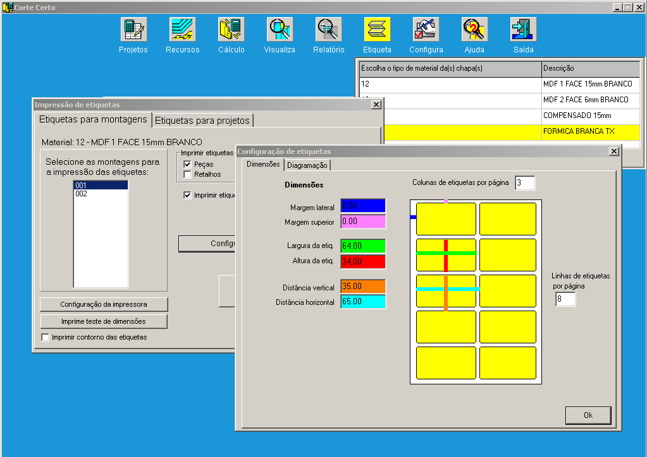The height and width of the screenshot is (457, 647).
Task: Click Configuração da impressora
Action: click(x=103, y=304)
